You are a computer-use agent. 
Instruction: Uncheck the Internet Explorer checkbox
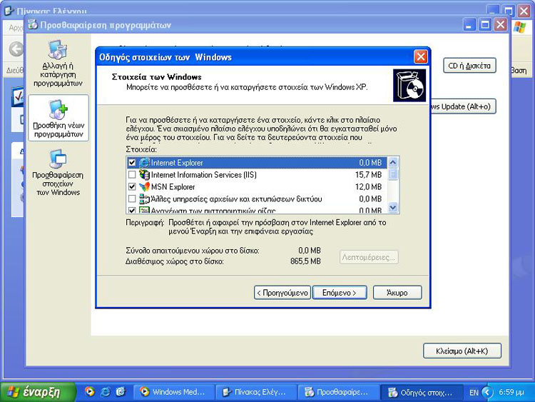click(x=132, y=163)
